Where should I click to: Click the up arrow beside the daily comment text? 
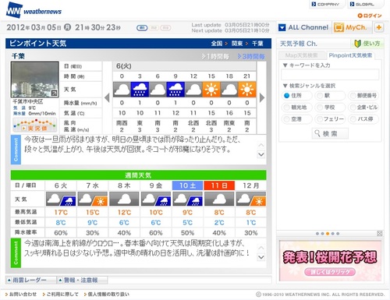pos(261,145)
